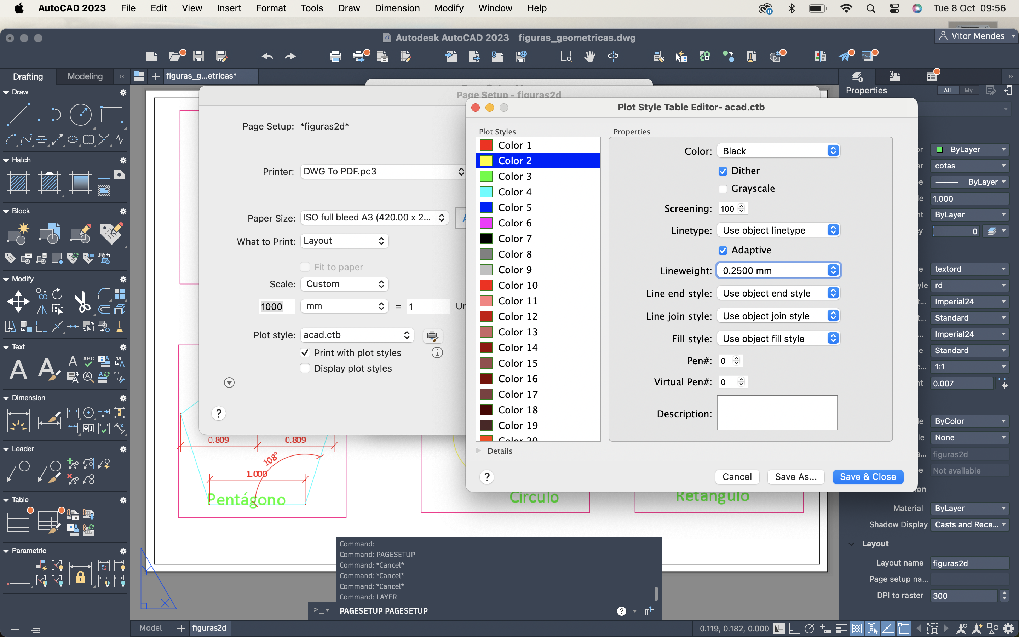
Task: Uncheck Print with plot styles
Action: (305, 352)
